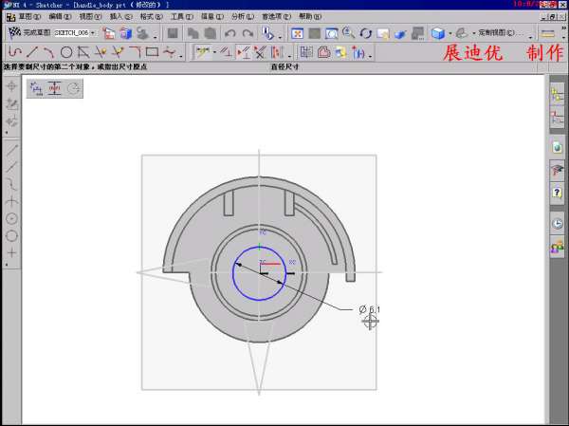The height and width of the screenshot is (426, 569).
Task: Click the Undo arrow icon
Action: tap(231, 33)
